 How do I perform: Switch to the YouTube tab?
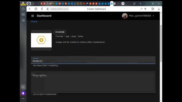[x=84, y=4]
